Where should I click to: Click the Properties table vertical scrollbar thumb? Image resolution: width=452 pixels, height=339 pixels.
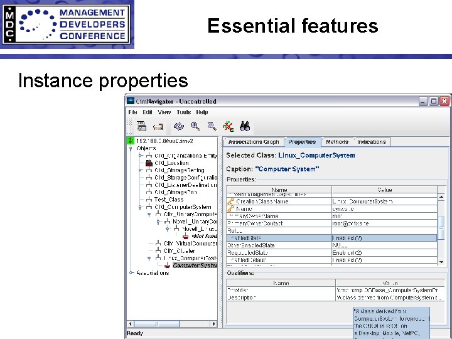(x=441, y=228)
